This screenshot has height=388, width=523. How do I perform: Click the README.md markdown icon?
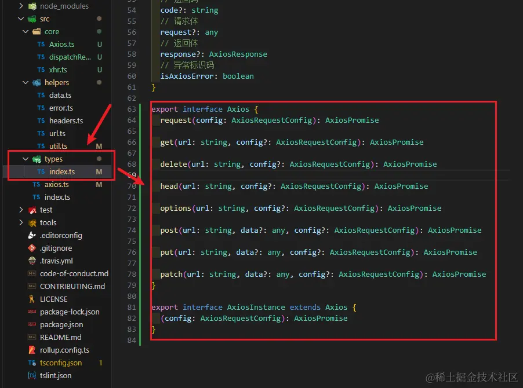click(x=32, y=337)
